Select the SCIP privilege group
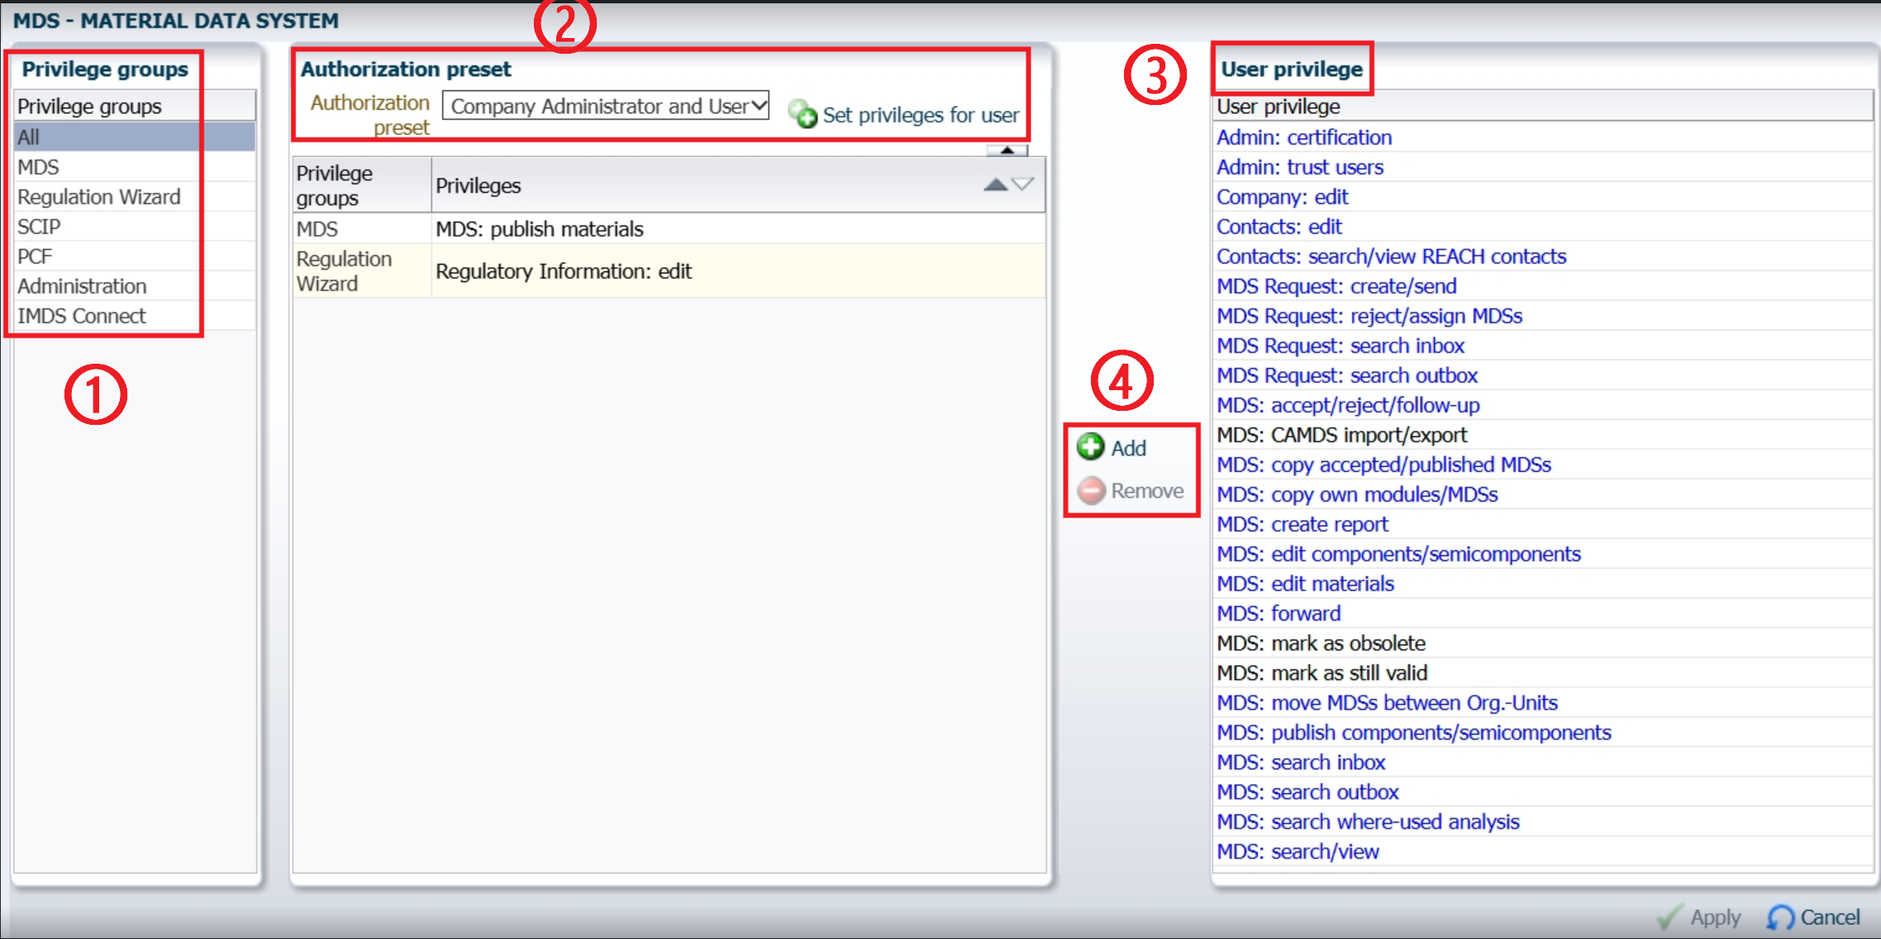Screen dimensions: 1881x939 39,226
